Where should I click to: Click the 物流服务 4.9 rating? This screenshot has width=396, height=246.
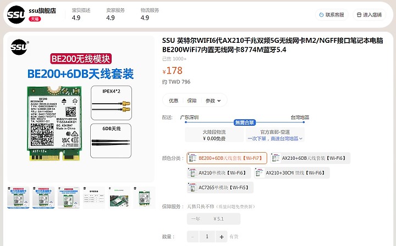click(150, 14)
